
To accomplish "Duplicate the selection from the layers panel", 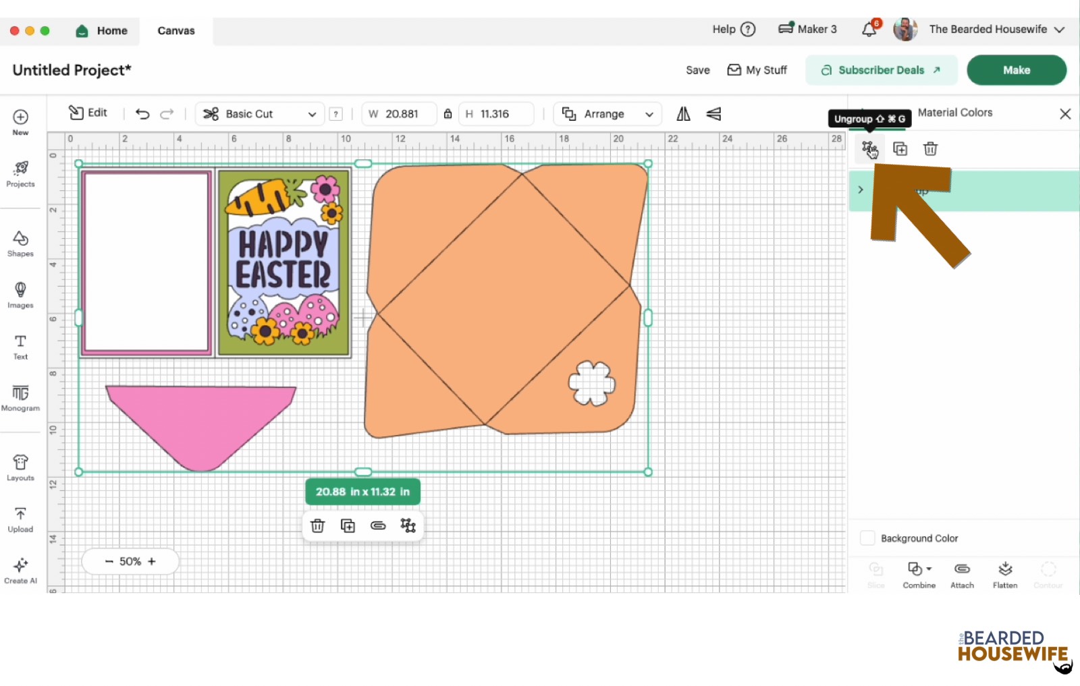I will click(x=900, y=148).
